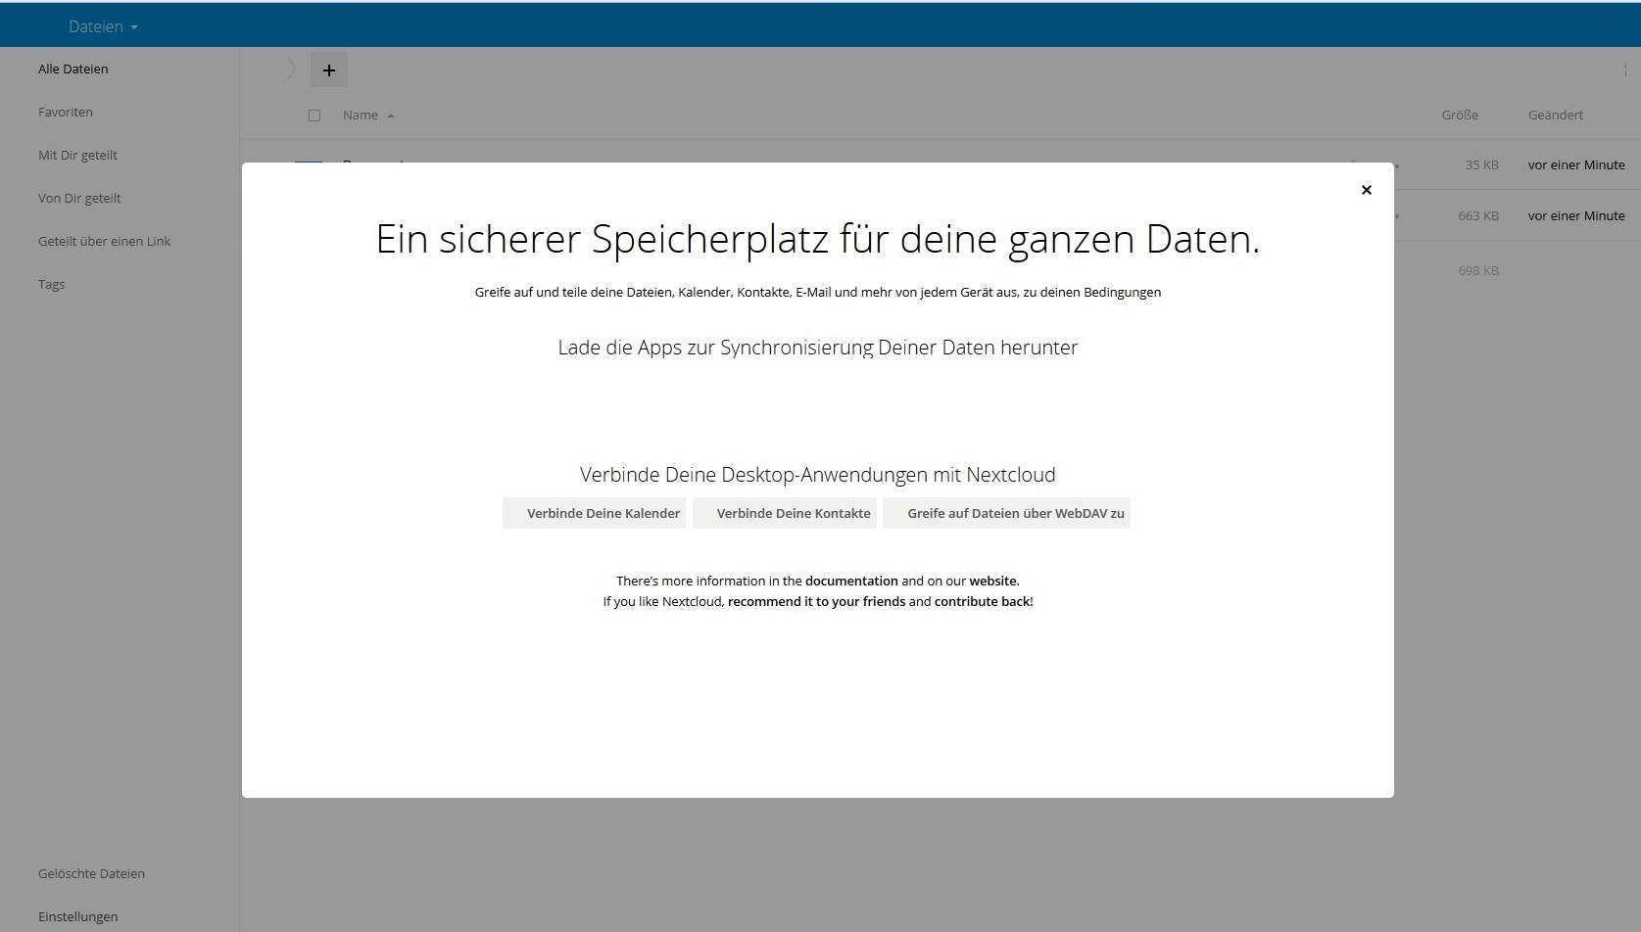The image size is (1641, 932).
Task: Show files under Von Dir geteilt
Action: coord(79,198)
